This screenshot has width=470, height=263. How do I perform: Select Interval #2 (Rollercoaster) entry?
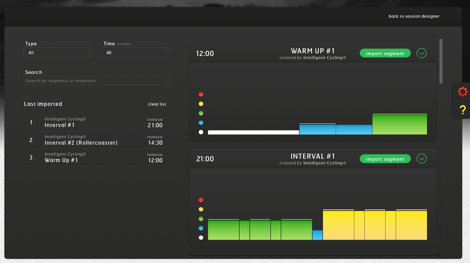[x=99, y=140]
